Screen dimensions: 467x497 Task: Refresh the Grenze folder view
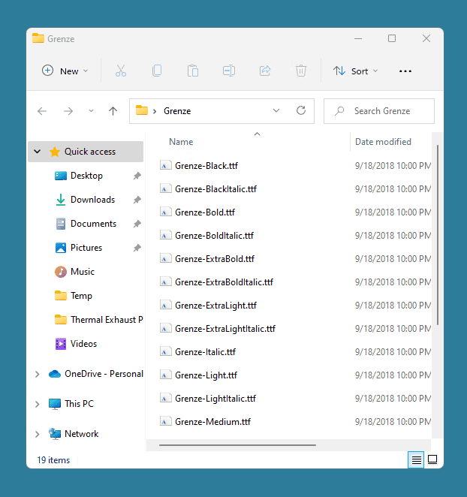click(x=301, y=110)
